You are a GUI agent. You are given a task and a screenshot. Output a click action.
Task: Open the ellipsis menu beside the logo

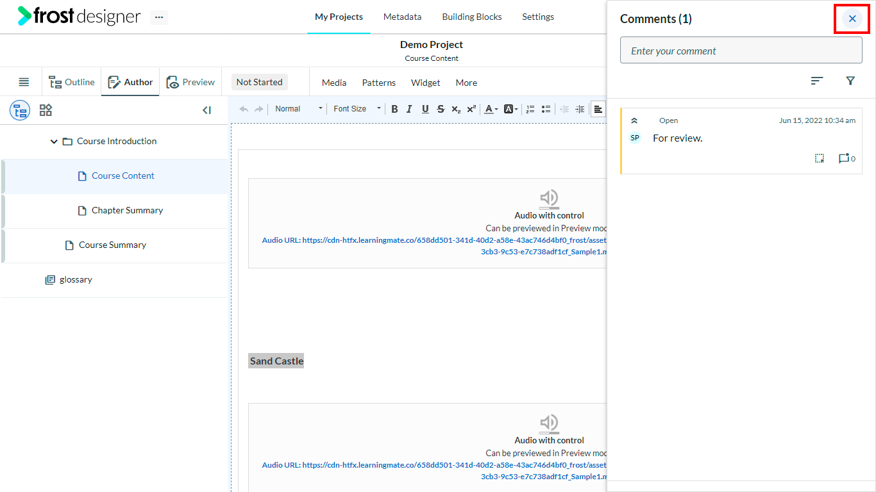tap(159, 17)
